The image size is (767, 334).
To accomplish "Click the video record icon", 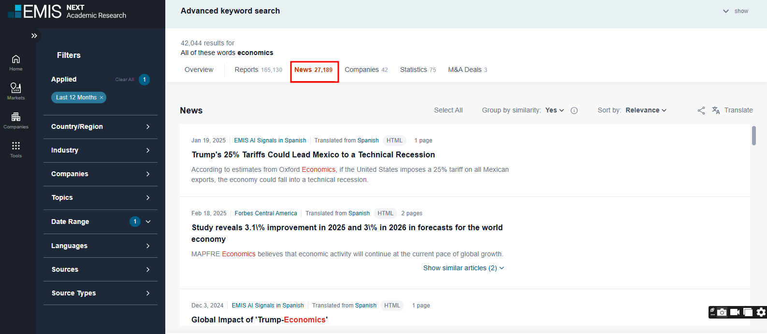I will click(735, 312).
